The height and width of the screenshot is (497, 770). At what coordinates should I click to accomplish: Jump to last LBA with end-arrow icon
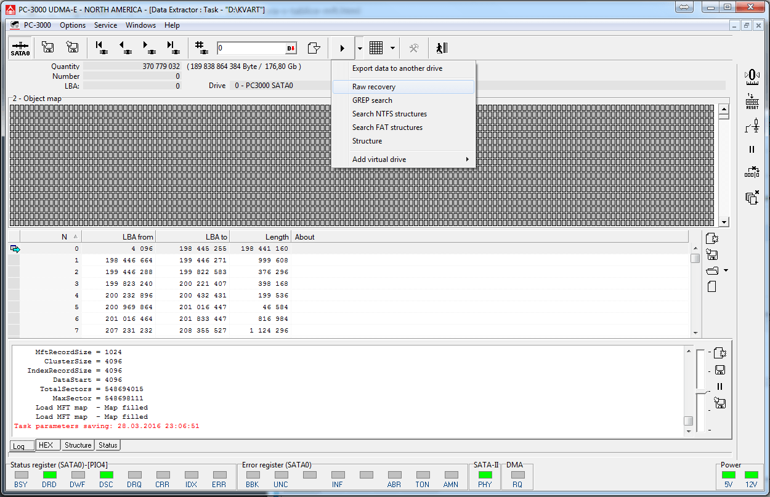point(172,48)
